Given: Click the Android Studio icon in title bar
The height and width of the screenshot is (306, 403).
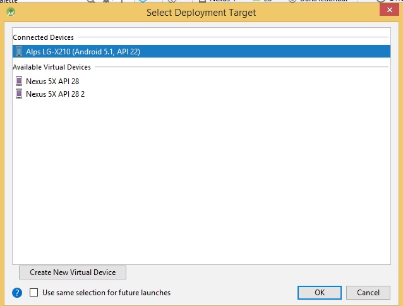Looking at the screenshot, I should pos(9,12).
